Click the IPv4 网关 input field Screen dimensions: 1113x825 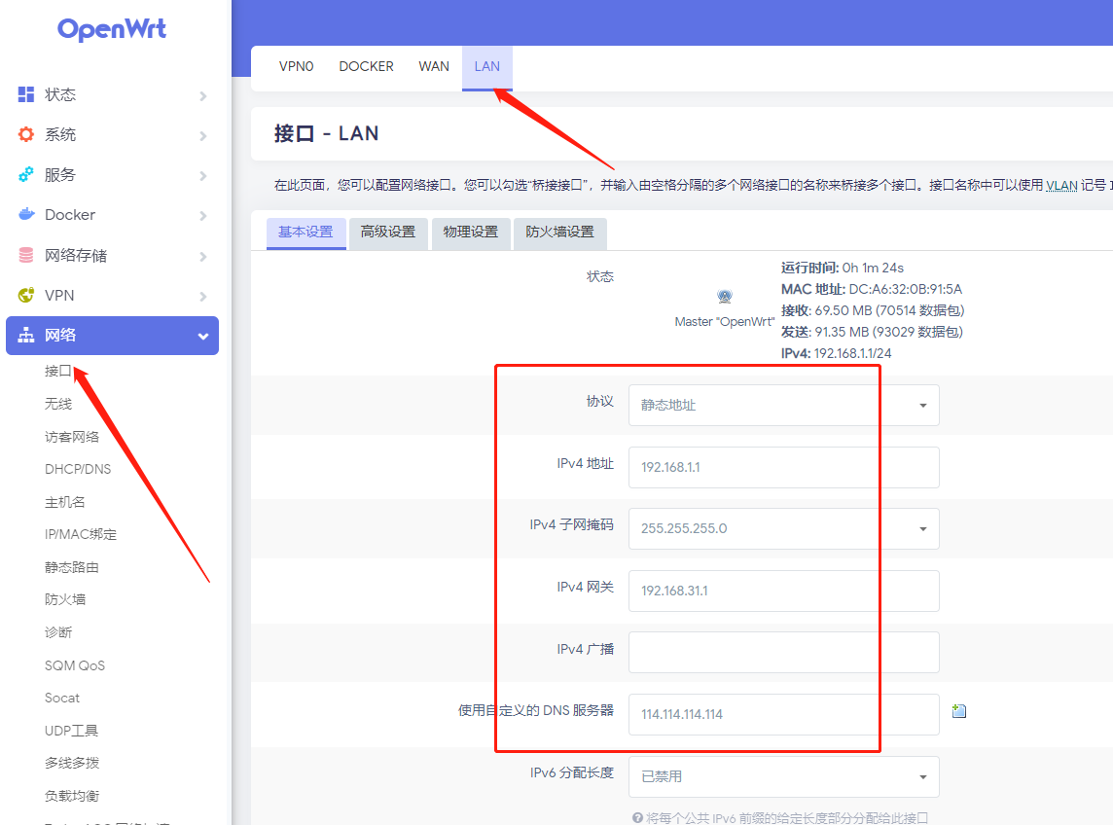(783, 591)
